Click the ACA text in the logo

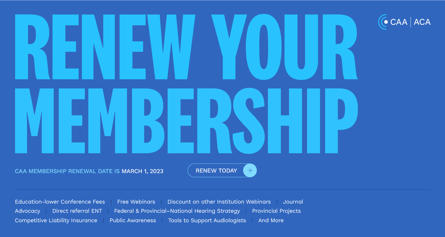click(x=422, y=22)
